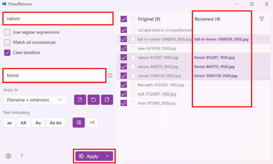Enable Match all occurrences
The height and width of the screenshot is (164, 273).
[x=7, y=42]
